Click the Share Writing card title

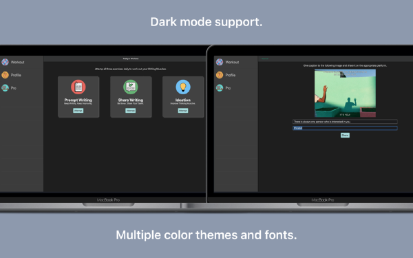tap(131, 100)
